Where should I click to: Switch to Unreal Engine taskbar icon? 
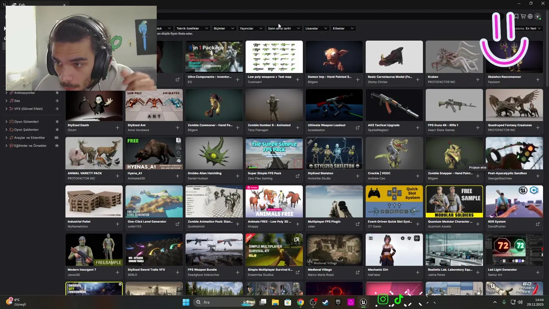click(364, 302)
